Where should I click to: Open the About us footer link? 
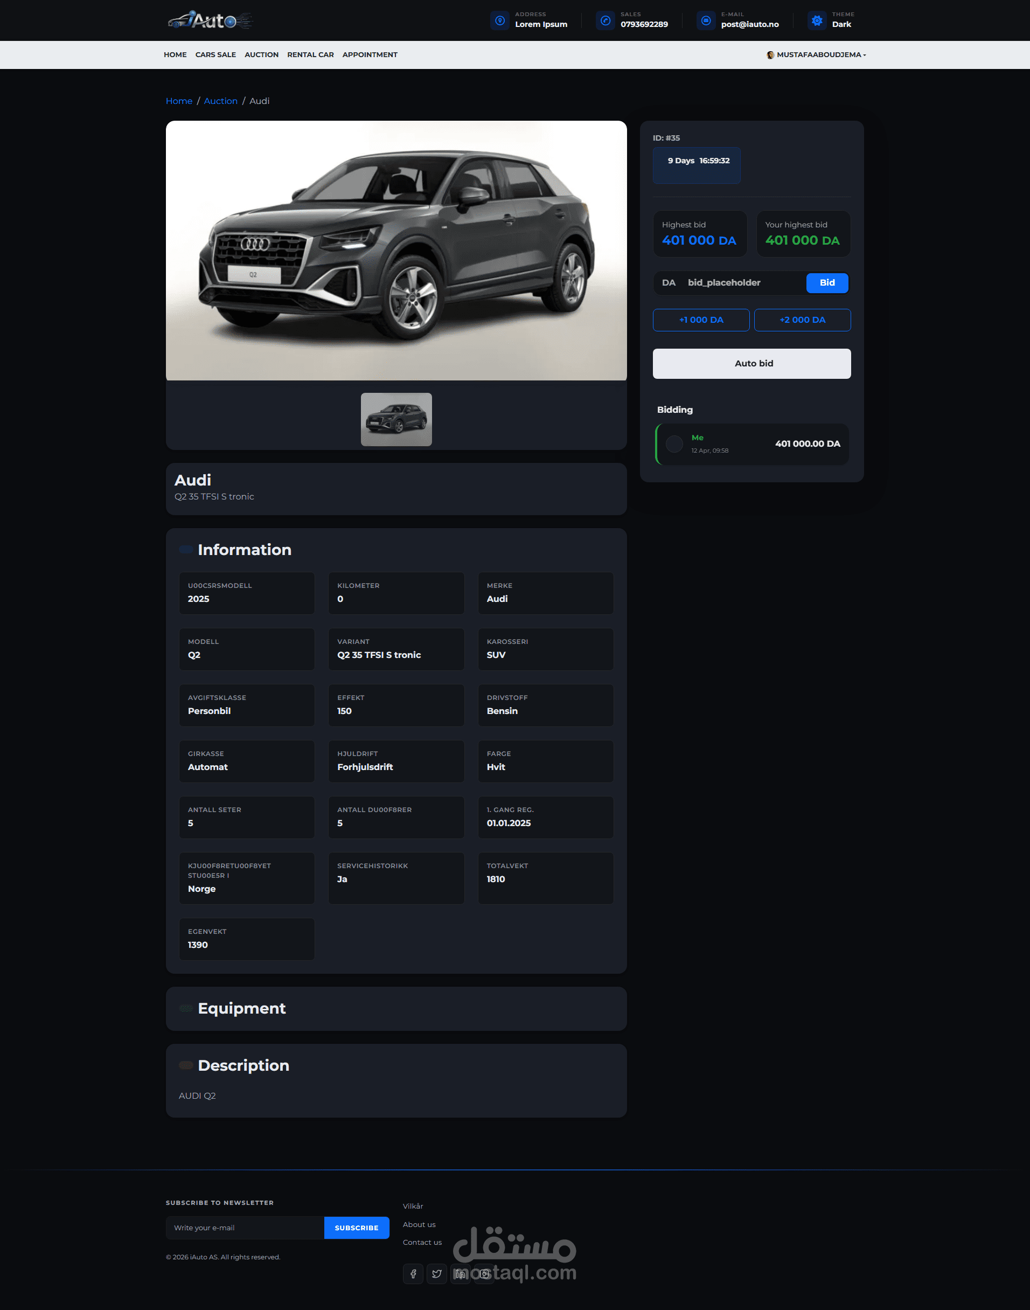[x=419, y=1224]
